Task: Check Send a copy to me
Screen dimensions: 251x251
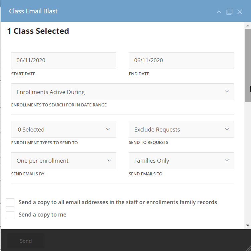Action: pyautogui.click(x=10, y=215)
